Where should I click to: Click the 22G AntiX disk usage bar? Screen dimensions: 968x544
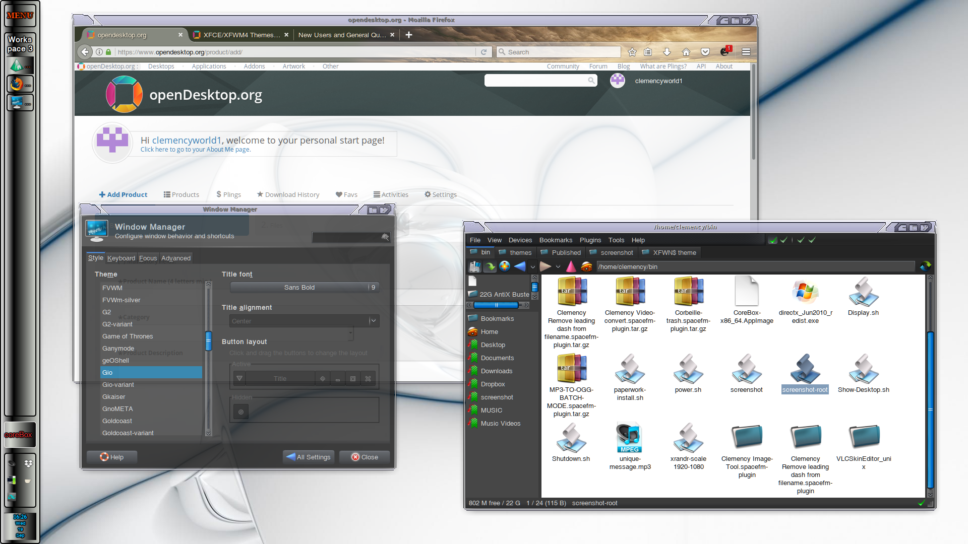pos(497,305)
